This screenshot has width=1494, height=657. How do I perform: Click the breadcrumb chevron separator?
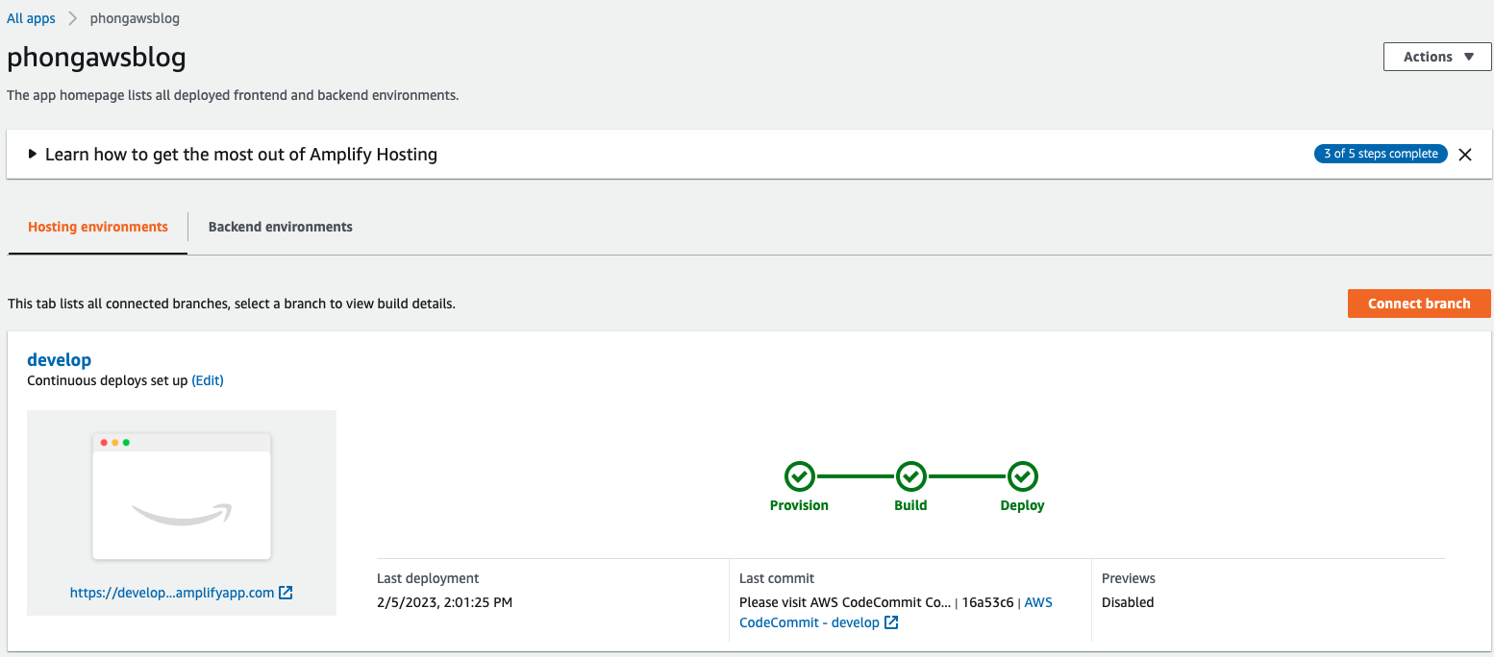(x=73, y=18)
